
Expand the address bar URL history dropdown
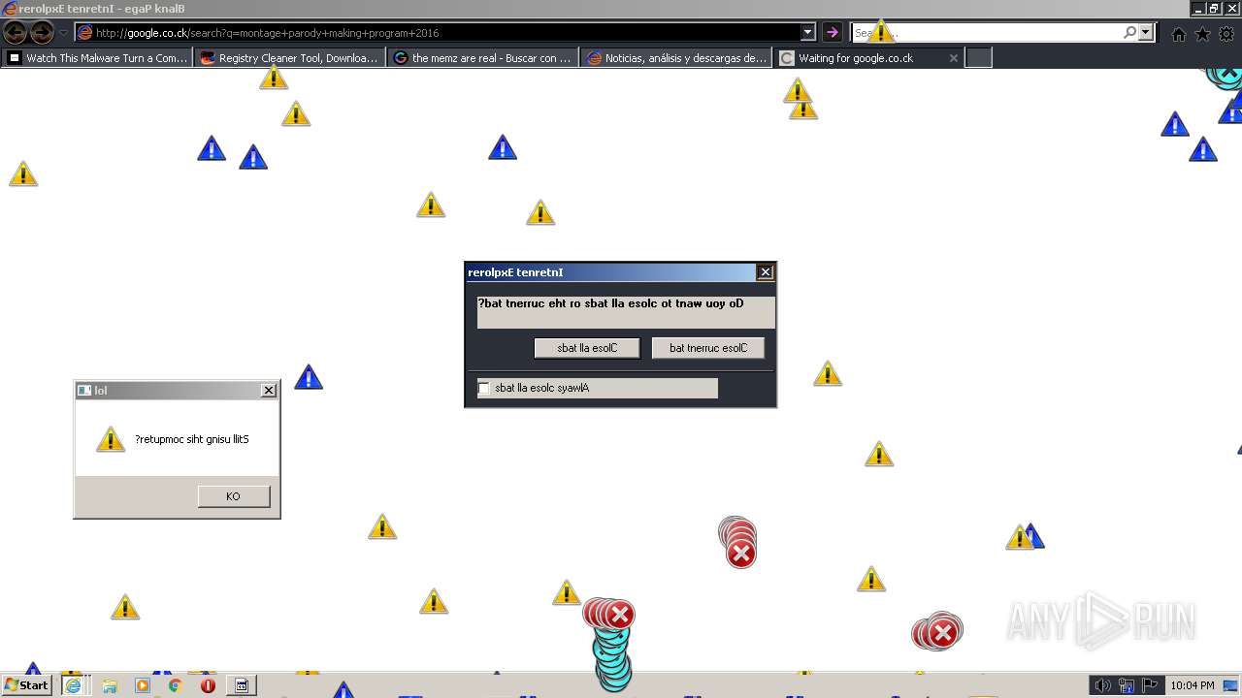pyautogui.click(x=807, y=33)
